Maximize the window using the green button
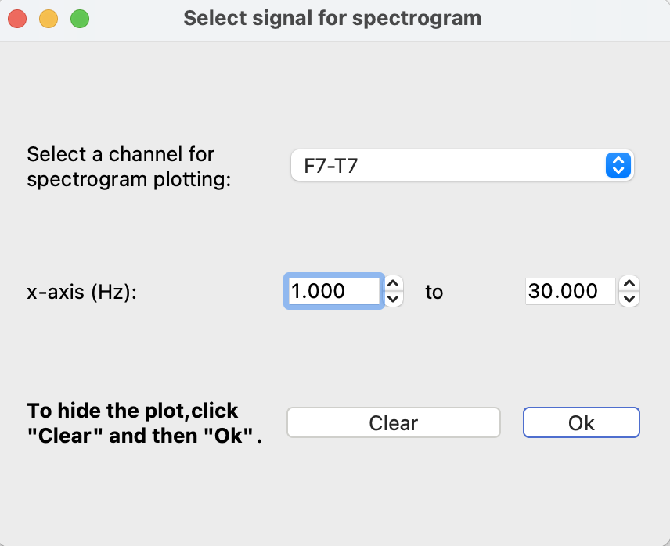 (x=80, y=18)
